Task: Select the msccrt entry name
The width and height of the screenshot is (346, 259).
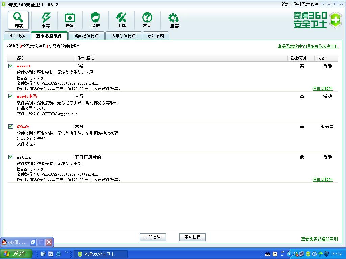Action: [x=24, y=66]
